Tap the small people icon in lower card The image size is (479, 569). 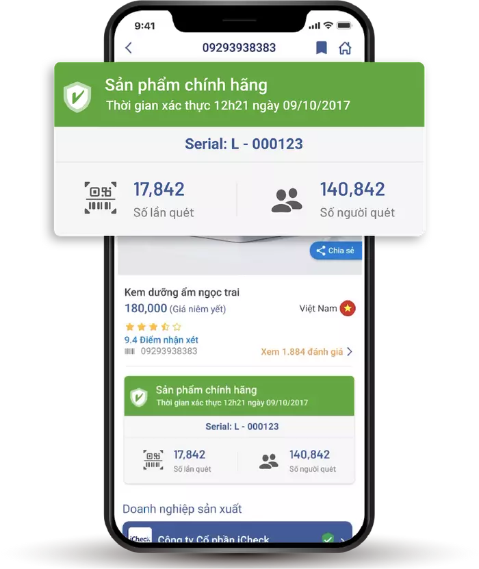click(268, 461)
